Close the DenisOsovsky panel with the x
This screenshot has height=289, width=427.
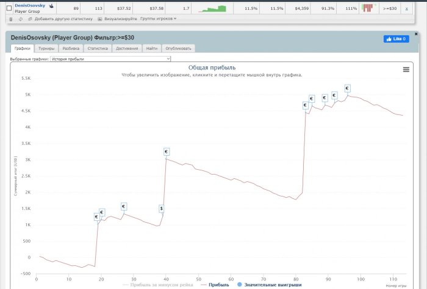pos(416,34)
